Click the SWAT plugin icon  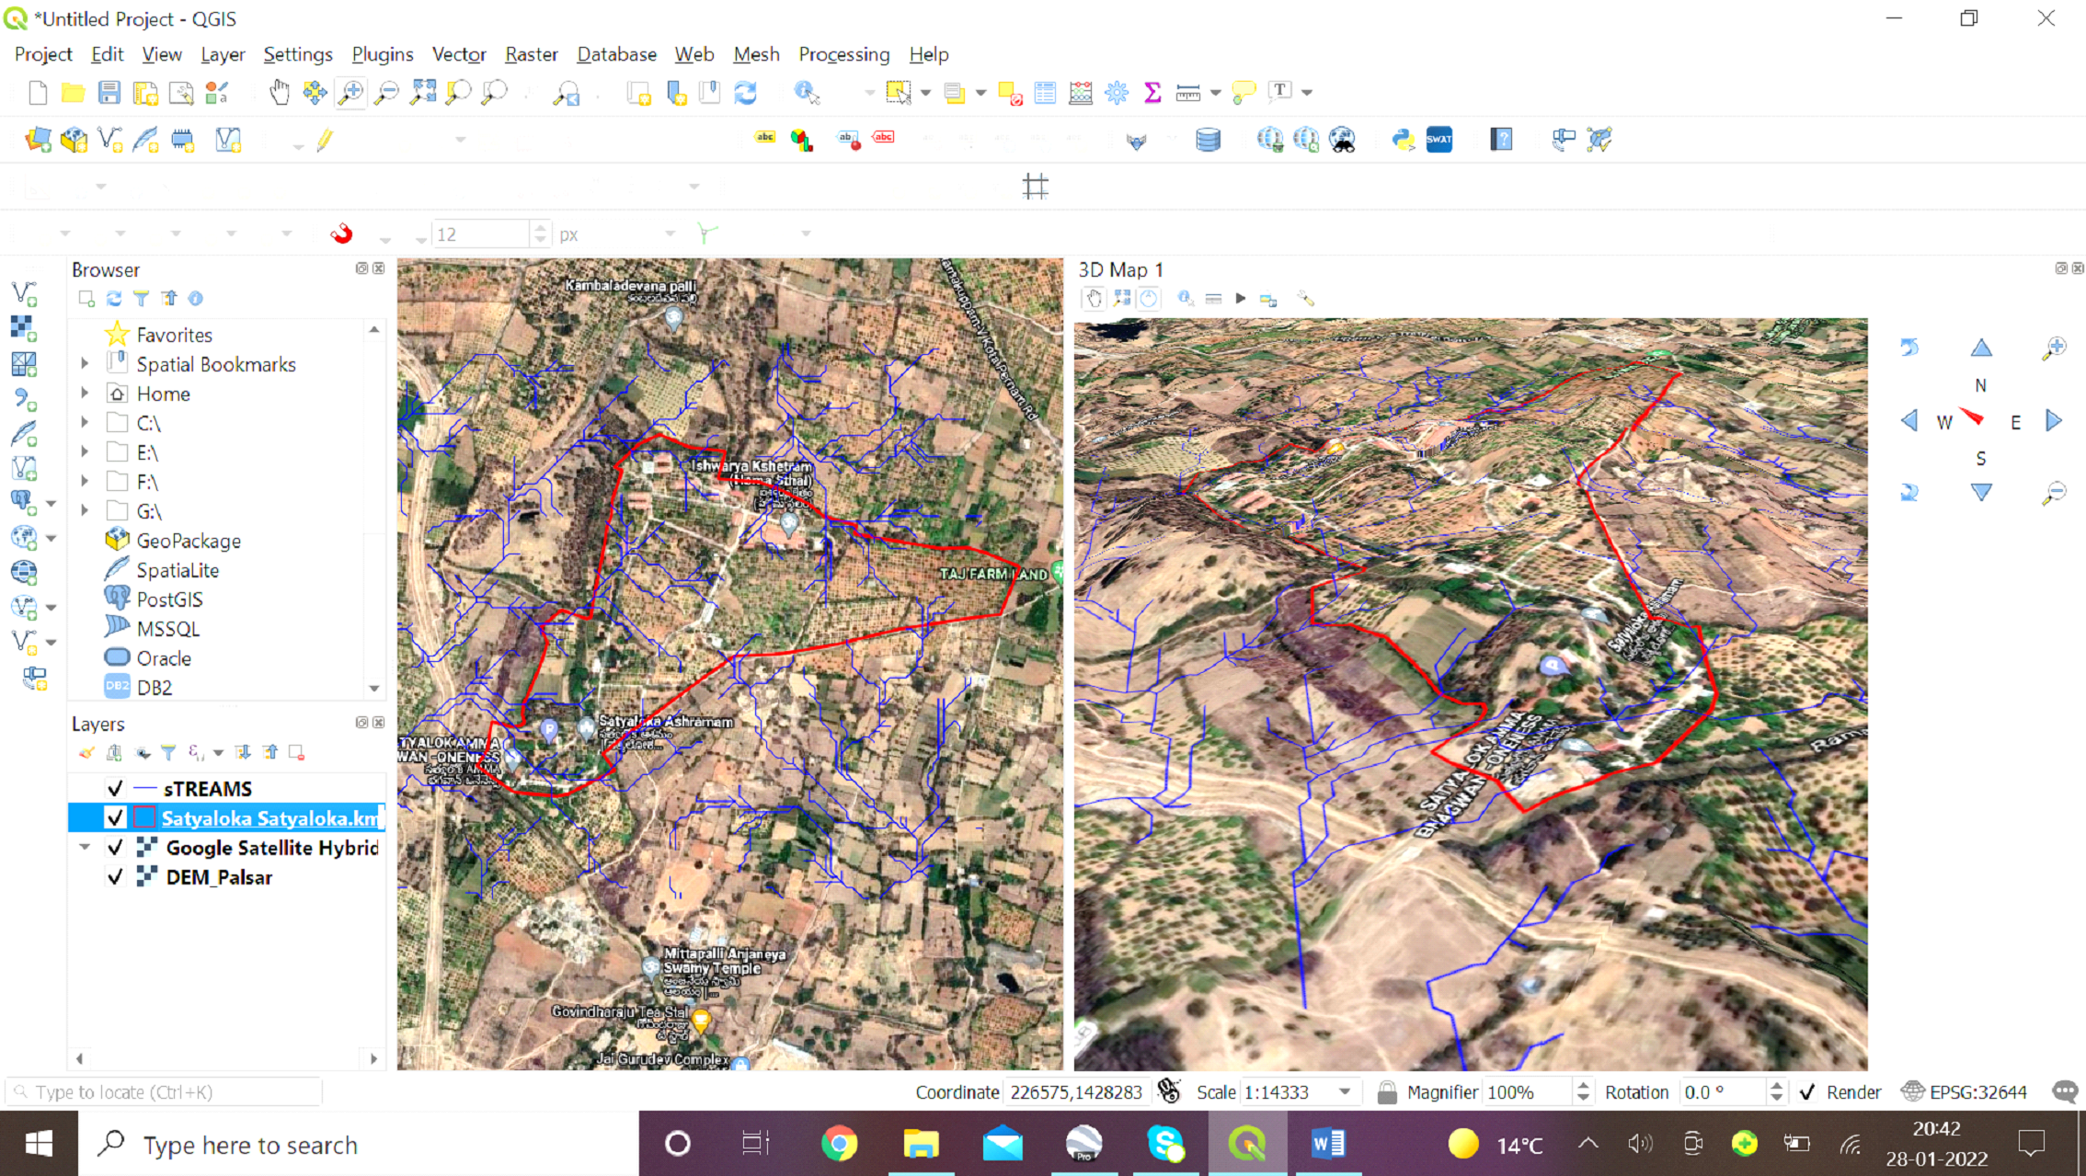click(1438, 140)
